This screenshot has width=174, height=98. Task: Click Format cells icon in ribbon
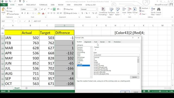(x=135, y=9)
